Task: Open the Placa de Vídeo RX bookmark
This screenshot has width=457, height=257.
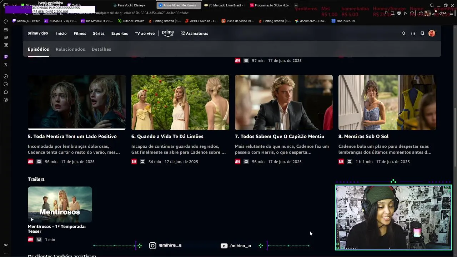Action: [238, 21]
